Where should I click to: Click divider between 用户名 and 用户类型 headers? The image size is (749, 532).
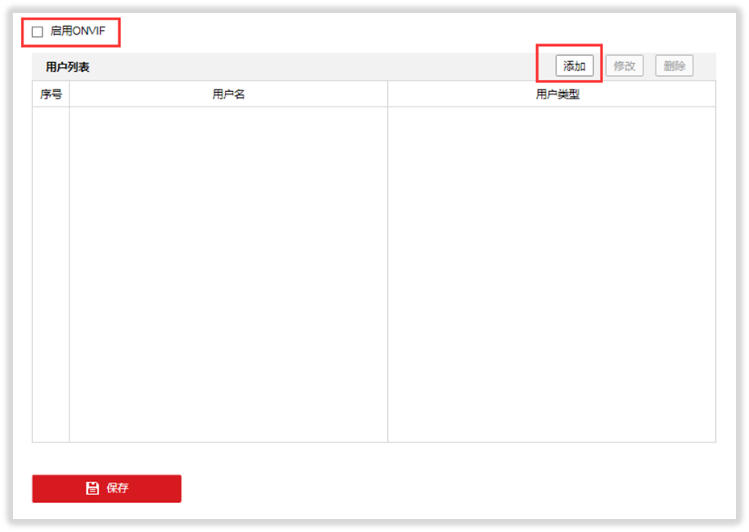click(x=388, y=94)
